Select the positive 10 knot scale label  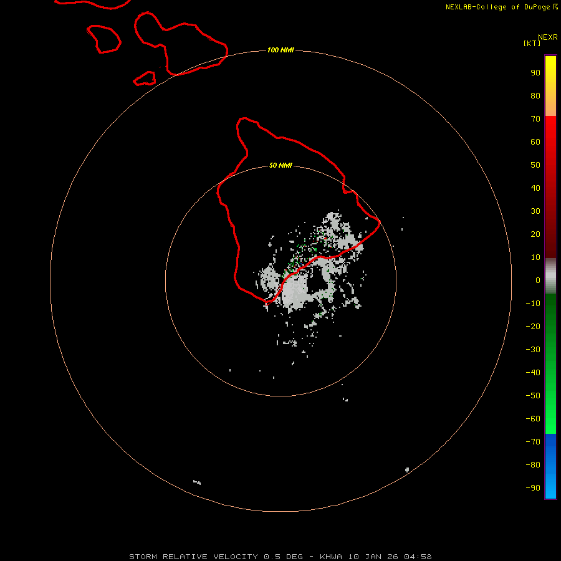click(535, 257)
